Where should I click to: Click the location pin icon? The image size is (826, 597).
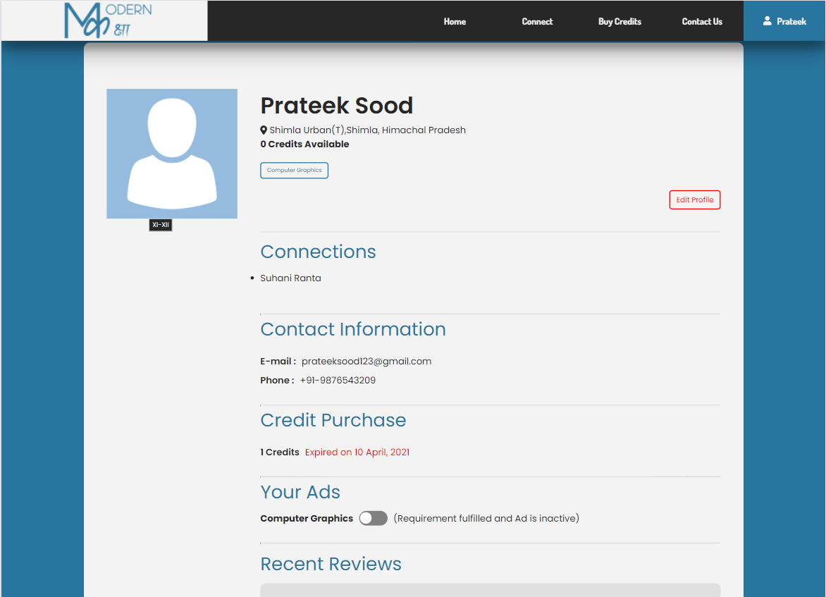(264, 130)
